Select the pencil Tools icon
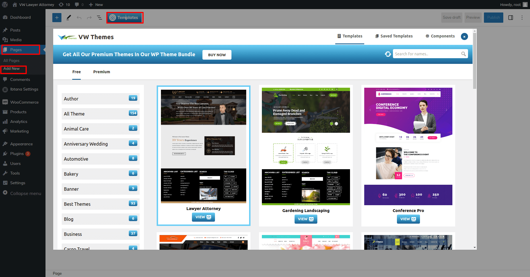Screen dimensions: 530x277 (x=69, y=18)
